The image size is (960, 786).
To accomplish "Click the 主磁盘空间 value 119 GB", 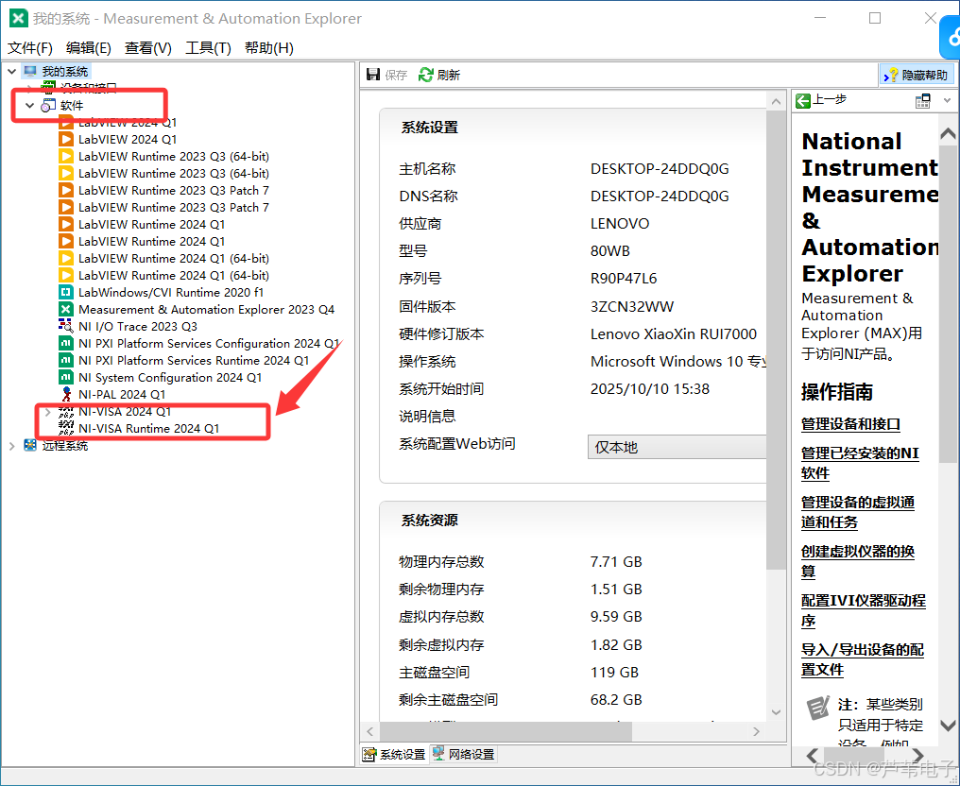I will point(614,672).
